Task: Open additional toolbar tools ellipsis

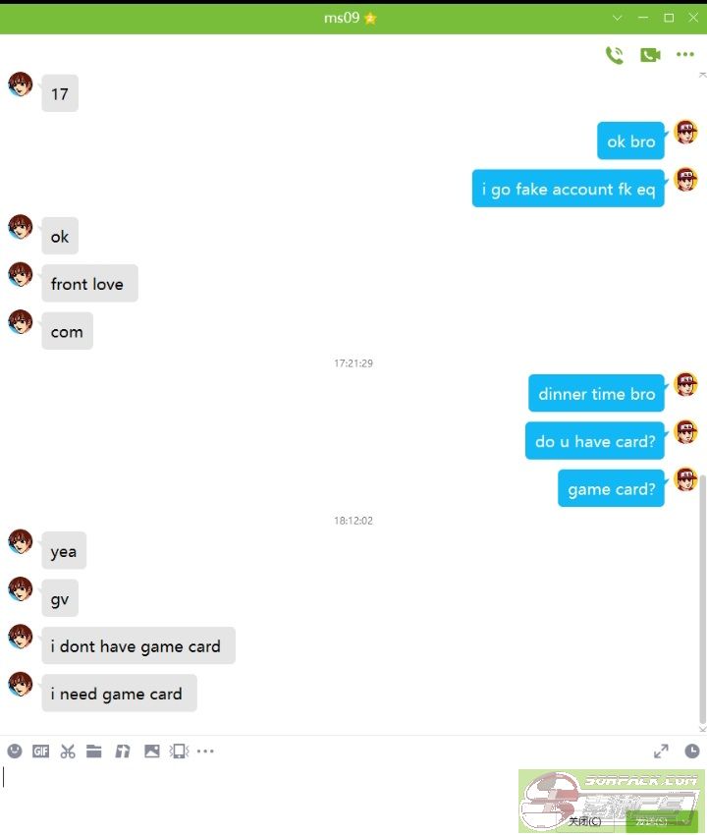Action: 205,751
